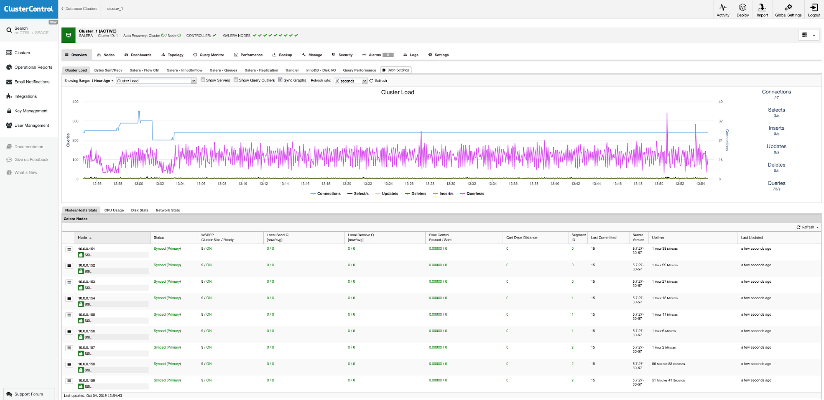Open the Topology tab
This screenshot has height=400, width=824.
tap(172, 55)
